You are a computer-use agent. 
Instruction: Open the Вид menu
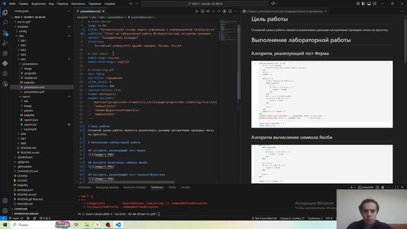pyautogui.click(x=52, y=4)
